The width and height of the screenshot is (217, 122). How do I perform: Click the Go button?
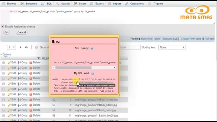pos(6,32)
